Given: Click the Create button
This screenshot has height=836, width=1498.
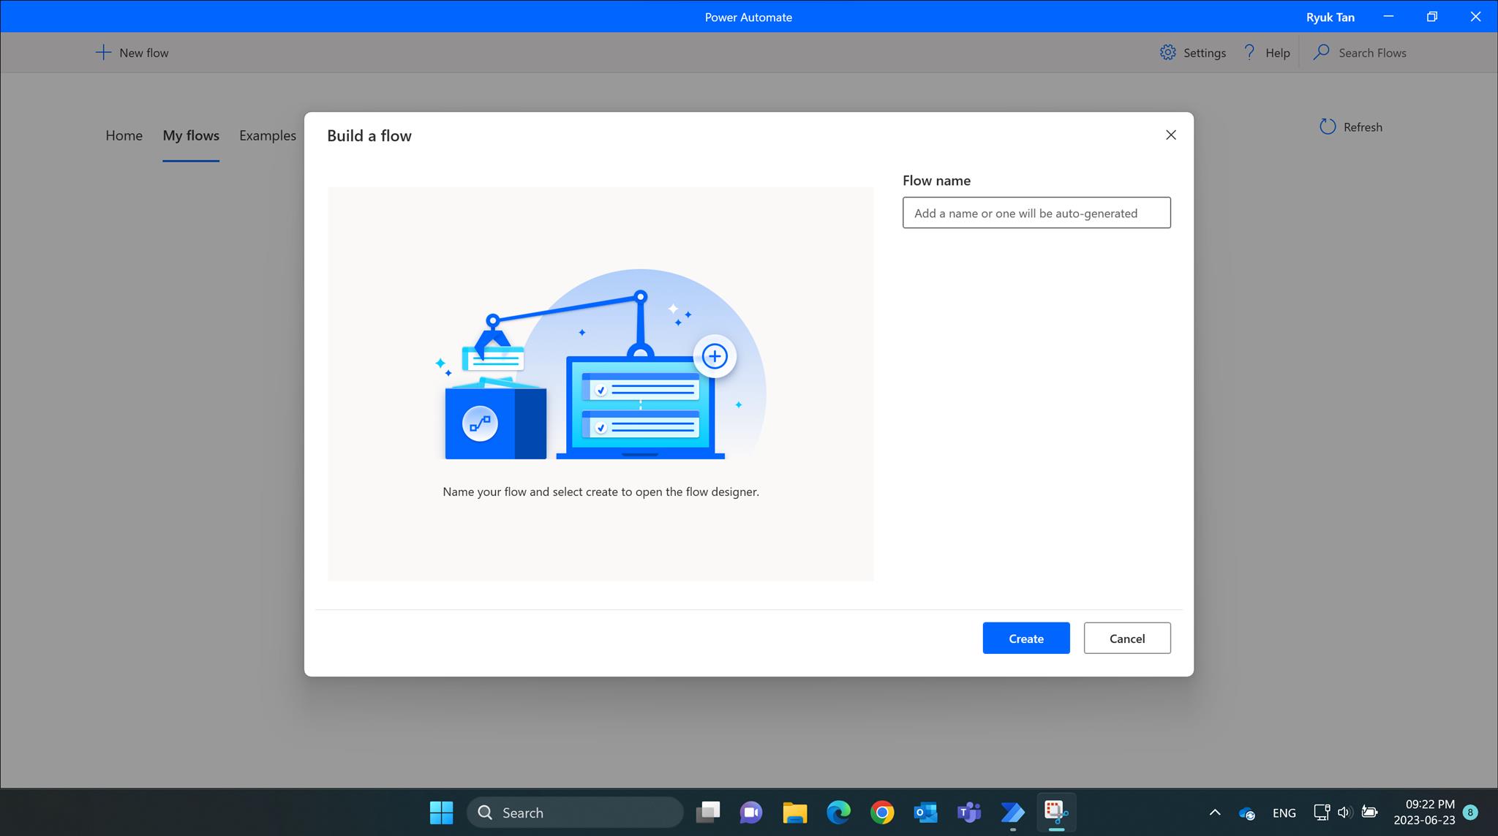Looking at the screenshot, I should pyautogui.click(x=1026, y=639).
